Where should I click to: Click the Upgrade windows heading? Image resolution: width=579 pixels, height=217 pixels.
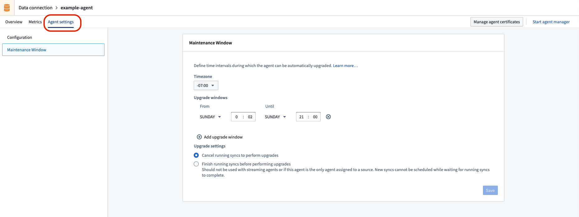pyautogui.click(x=211, y=97)
